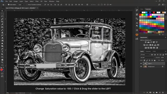The height and width of the screenshot is (94, 167).
Task: Open the Swatches panel options menu
Action: 165,9
